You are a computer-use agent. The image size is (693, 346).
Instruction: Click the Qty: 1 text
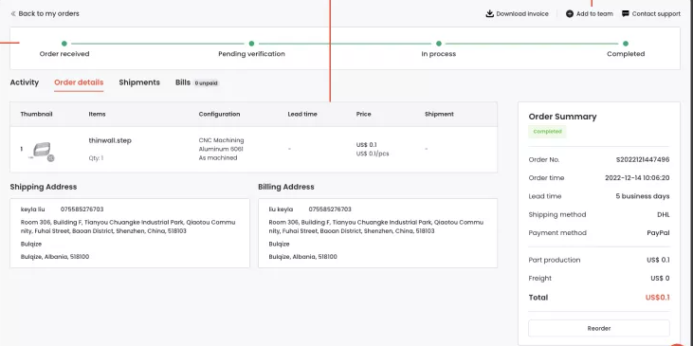click(x=96, y=157)
